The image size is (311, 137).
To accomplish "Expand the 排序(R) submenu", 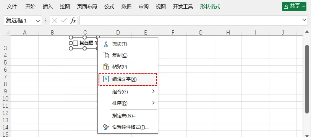I will pyautogui.click(x=153, y=102).
